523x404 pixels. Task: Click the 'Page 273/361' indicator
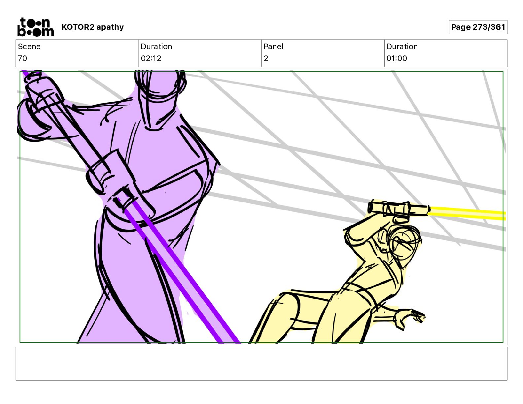point(478,27)
